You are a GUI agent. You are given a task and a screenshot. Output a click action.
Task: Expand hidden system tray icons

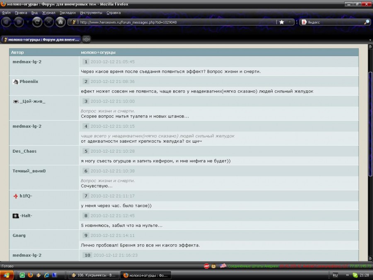pyautogui.click(x=347, y=275)
